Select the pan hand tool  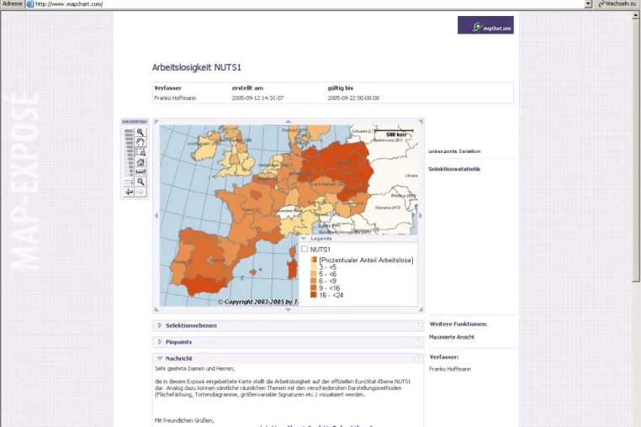click(140, 142)
